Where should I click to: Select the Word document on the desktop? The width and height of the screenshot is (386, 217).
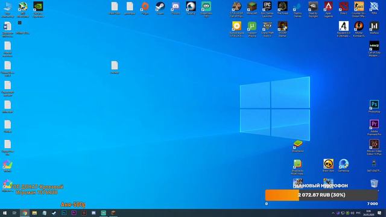pyautogui.click(x=8, y=29)
